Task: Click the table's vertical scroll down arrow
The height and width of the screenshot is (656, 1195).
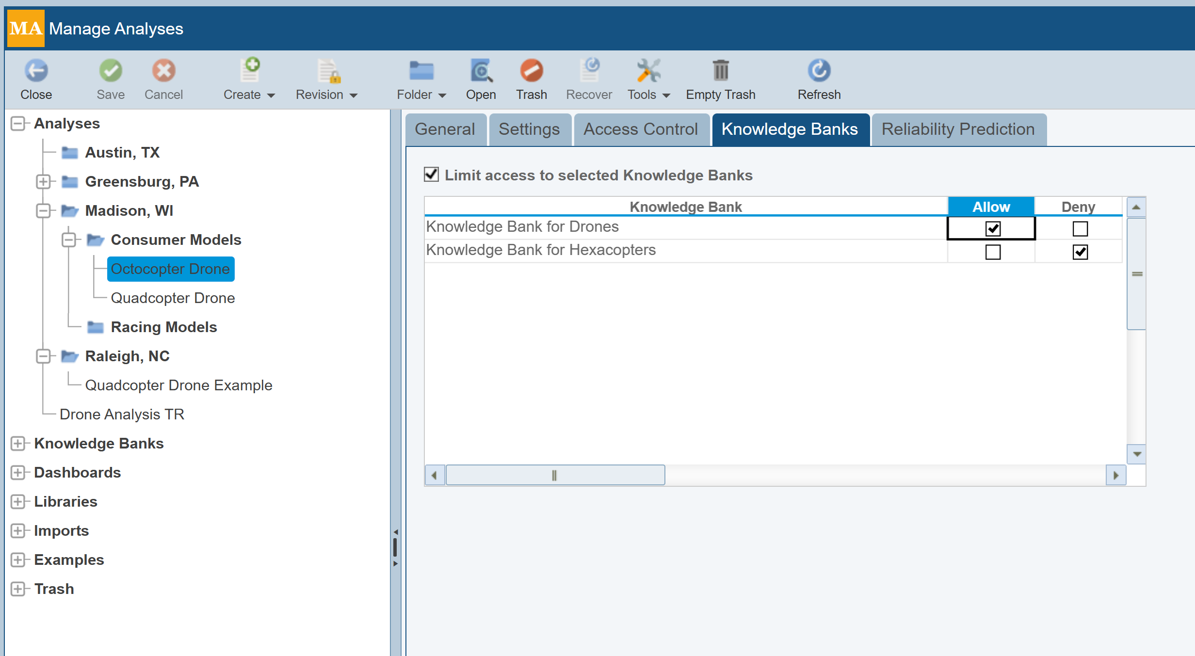Action: coord(1136,454)
